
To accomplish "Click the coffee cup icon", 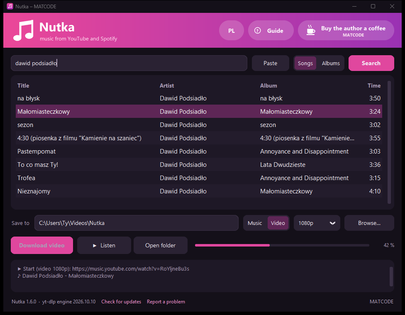I will pyautogui.click(x=311, y=30).
